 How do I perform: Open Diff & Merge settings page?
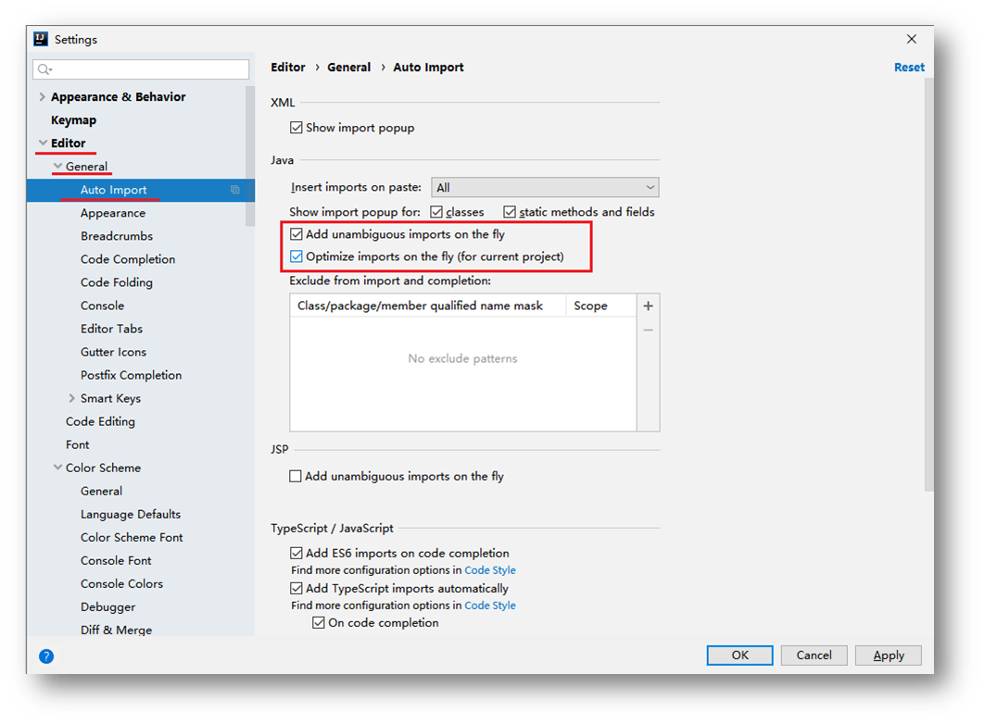tap(116, 630)
